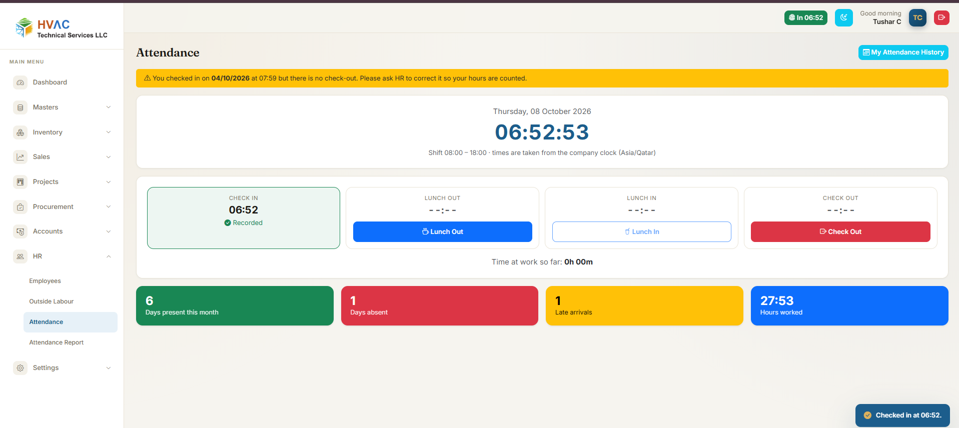Image resolution: width=959 pixels, height=428 pixels.
Task: Click the blue Lunch Out button
Action: (x=443, y=231)
